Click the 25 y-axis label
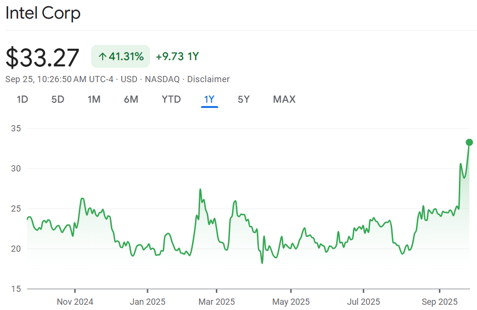The width and height of the screenshot is (477, 310). (16, 209)
